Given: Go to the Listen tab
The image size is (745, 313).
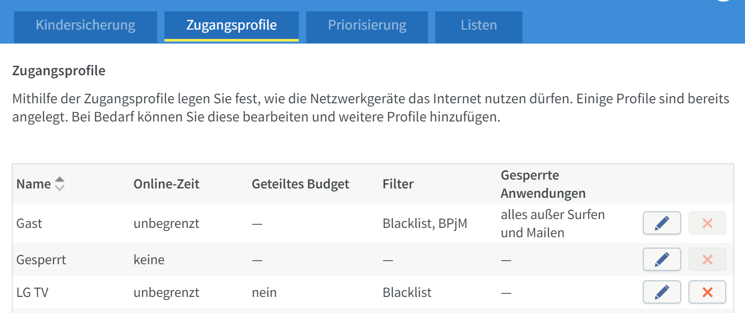Looking at the screenshot, I should [478, 25].
